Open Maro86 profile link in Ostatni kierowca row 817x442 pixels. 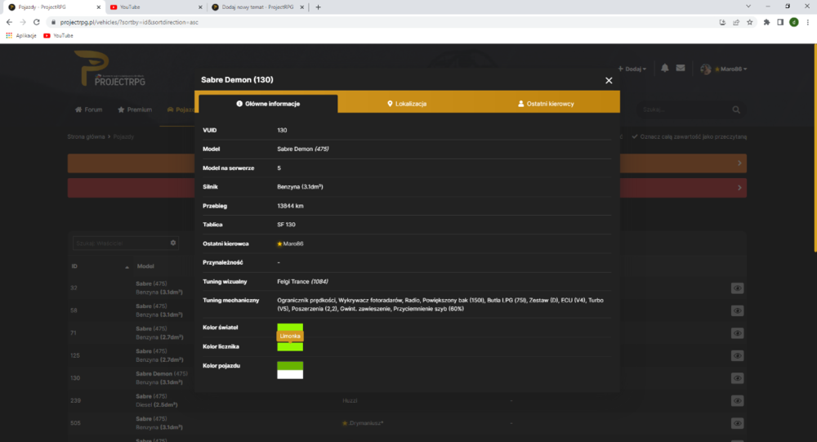[293, 243]
